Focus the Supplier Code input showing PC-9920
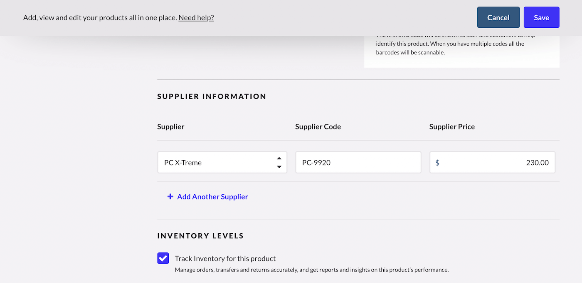582x283 pixels. (x=358, y=162)
